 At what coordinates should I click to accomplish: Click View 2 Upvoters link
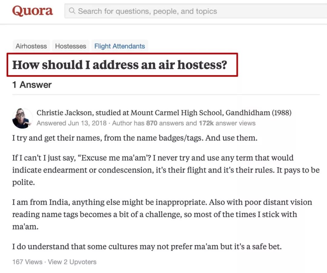72,262
